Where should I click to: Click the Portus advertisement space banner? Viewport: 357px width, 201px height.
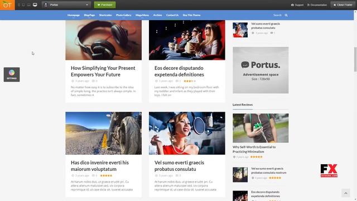260,70
